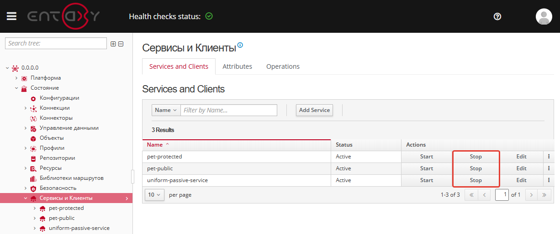Open kebab menu for pet-protected row
The width and height of the screenshot is (560, 234).
point(549,157)
